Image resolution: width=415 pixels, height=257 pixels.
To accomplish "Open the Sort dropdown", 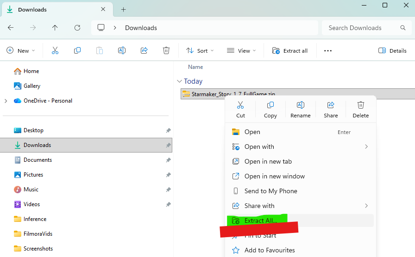I will [x=200, y=51].
